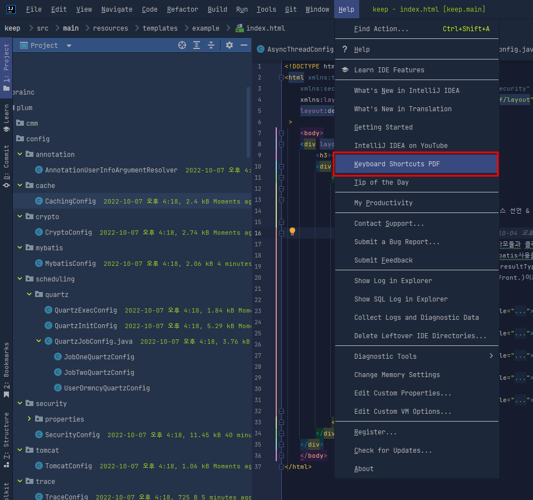Select JobOneQuartzConfig in project tree
This screenshot has width=533, height=500.
pos(99,357)
